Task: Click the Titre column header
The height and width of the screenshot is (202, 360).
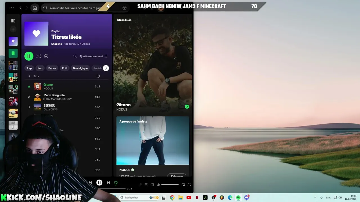Action: (x=36, y=76)
